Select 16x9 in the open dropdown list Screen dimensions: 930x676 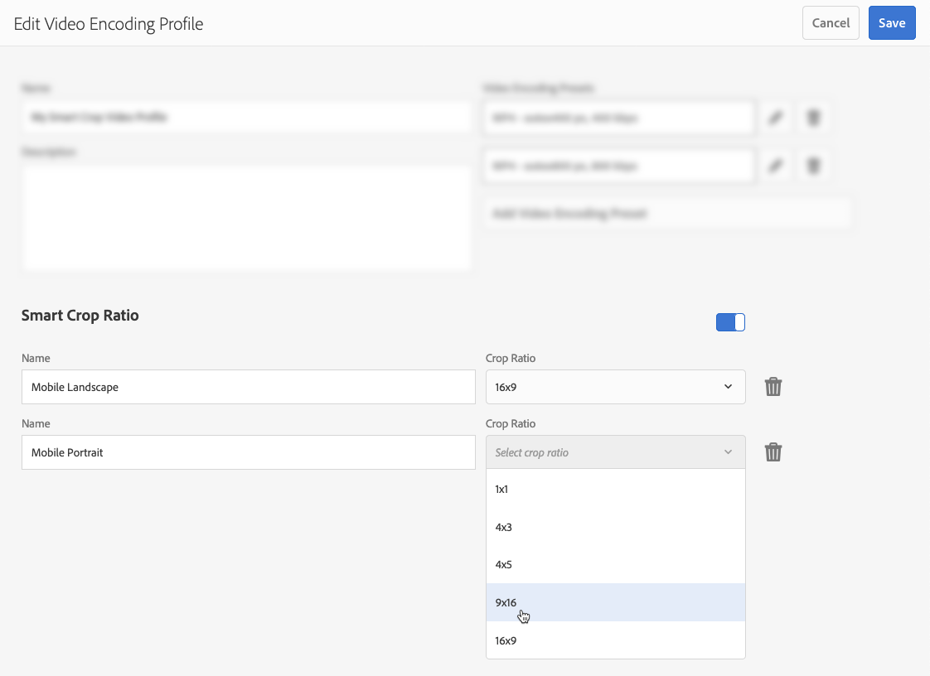(615, 640)
